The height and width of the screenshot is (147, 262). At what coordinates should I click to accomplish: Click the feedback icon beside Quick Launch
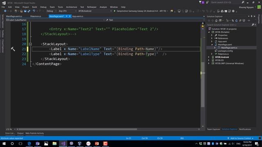point(208,2)
